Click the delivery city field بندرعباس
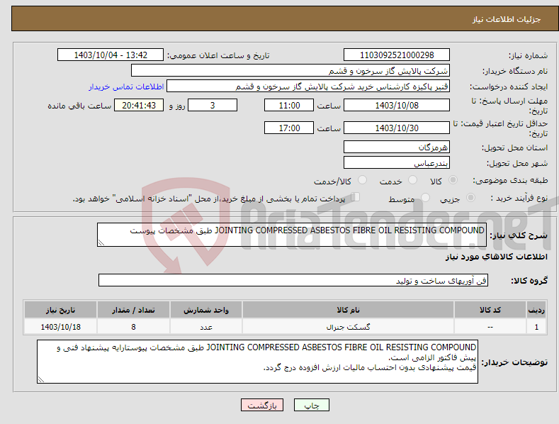The height and width of the screenshot is (424, 559). [397, 163]
